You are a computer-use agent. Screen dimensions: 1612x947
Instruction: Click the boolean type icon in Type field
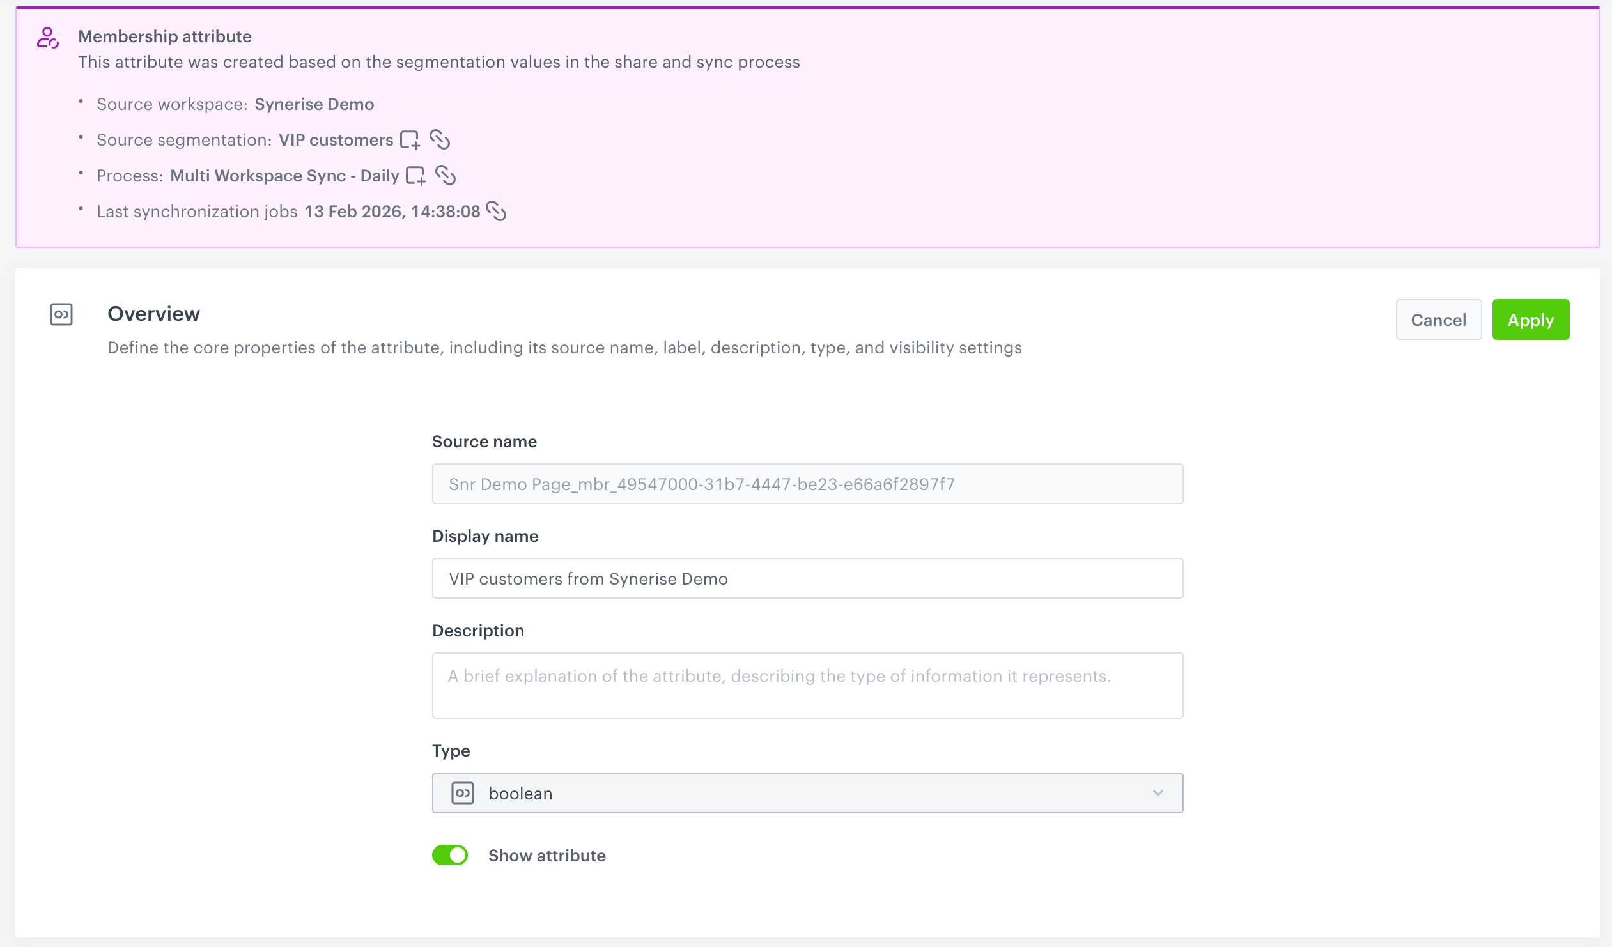[463, 793]
